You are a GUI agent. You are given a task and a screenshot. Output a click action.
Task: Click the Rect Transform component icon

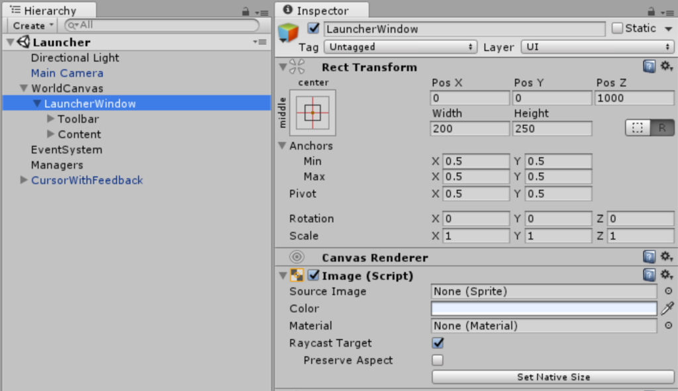click(x=297, y=67)
